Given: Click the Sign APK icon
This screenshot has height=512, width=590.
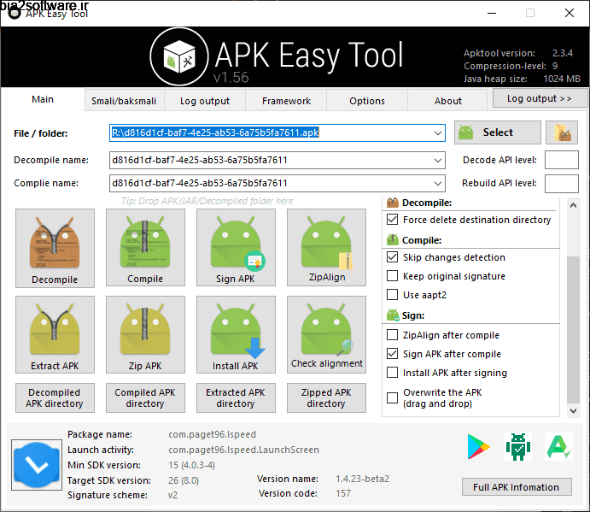Looking at the screenshot, I should (236, 248).
